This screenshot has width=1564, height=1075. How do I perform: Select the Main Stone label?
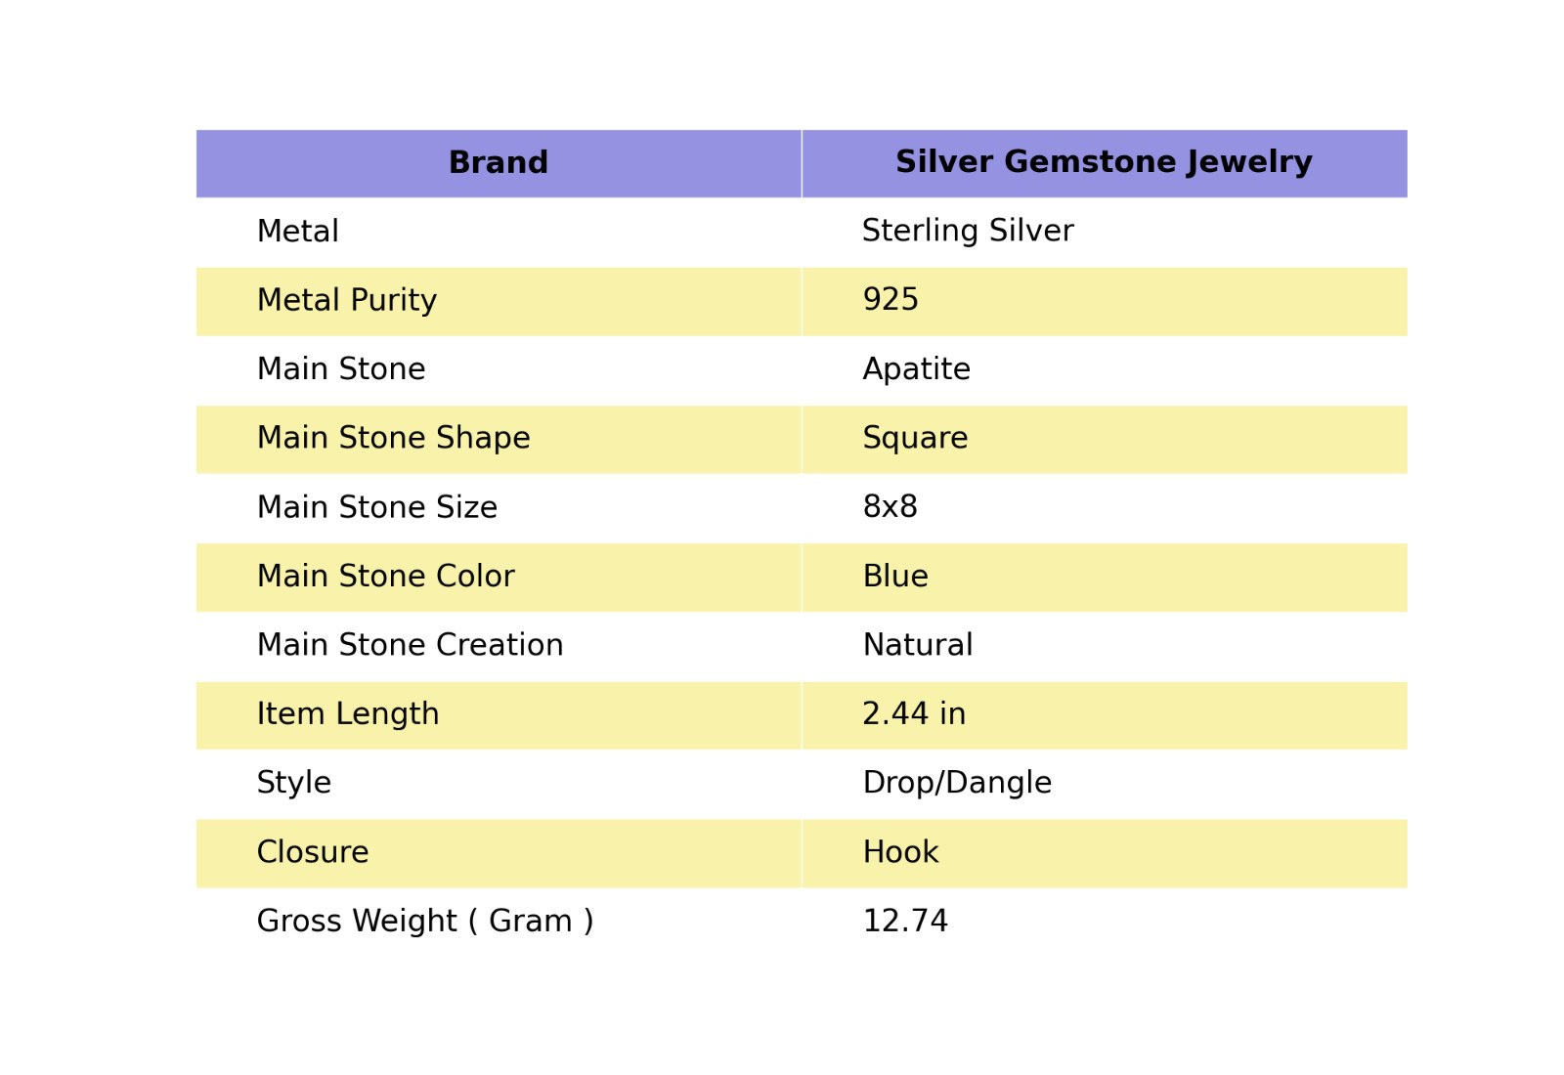[341, 369]
